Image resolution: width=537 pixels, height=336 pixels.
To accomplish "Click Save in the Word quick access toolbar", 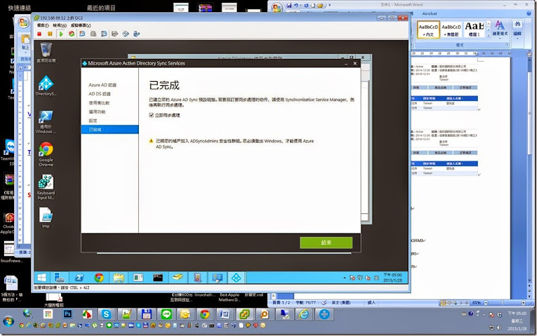I will point(289,5).
